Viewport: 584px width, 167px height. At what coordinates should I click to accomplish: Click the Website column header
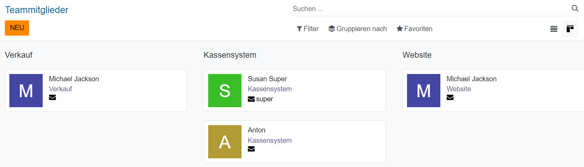[417, 55]
